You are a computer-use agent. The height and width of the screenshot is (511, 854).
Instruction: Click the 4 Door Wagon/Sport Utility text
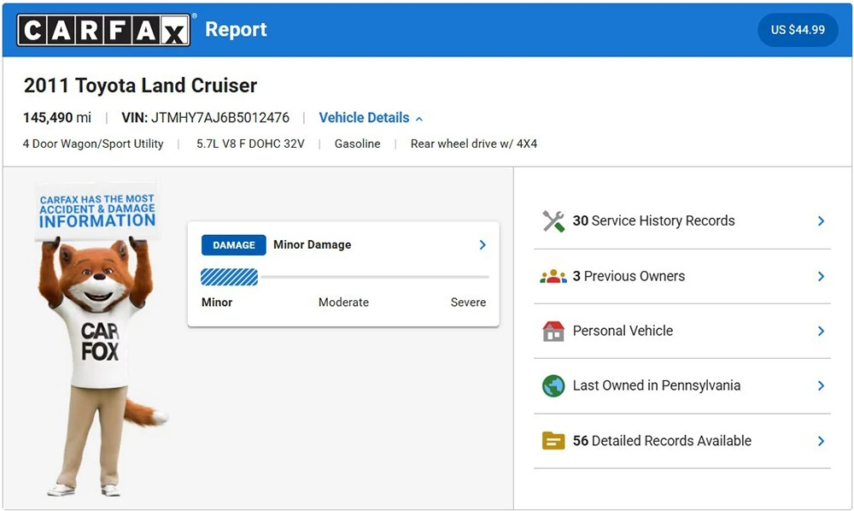click(93, 144)
